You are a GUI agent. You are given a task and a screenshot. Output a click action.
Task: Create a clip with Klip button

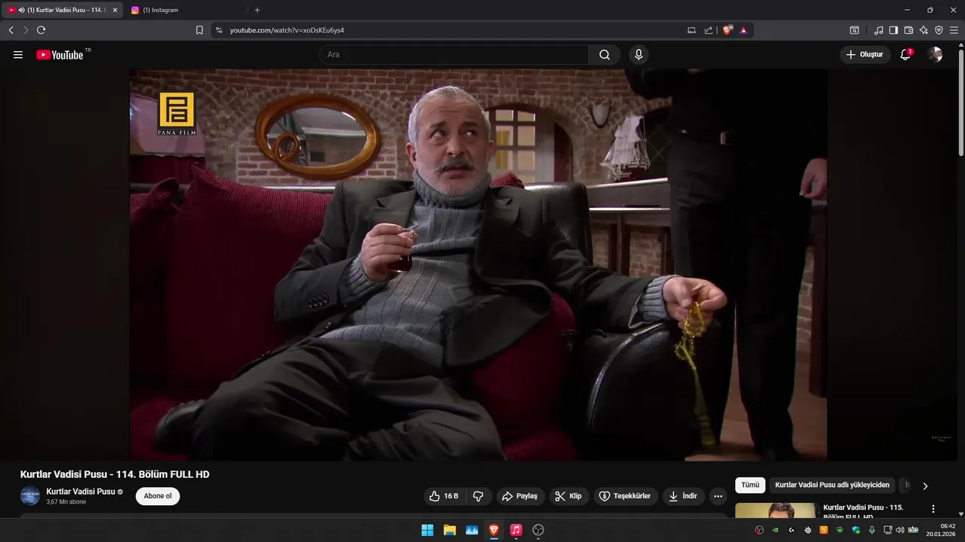pyautogui.click(x=568, y=496)
